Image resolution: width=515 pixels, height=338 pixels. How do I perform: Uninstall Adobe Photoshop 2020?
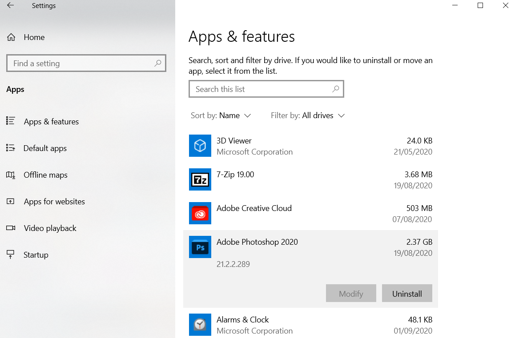point(407,293)
